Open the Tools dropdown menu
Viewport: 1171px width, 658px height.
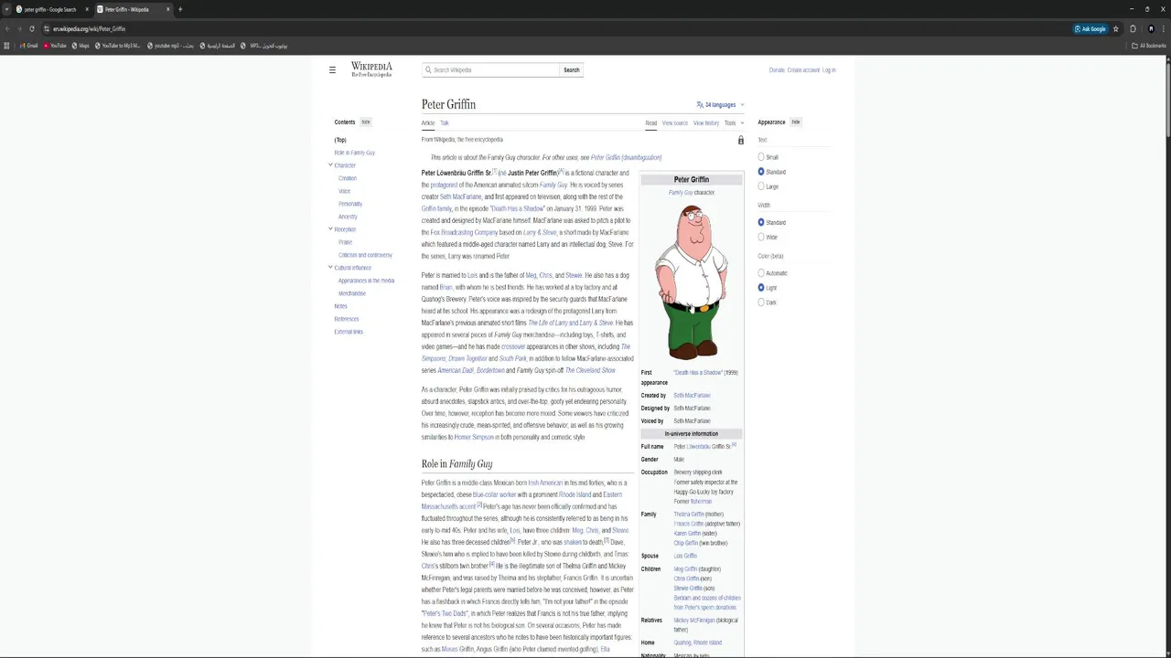734,122
